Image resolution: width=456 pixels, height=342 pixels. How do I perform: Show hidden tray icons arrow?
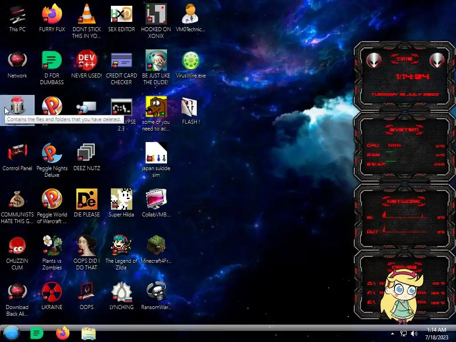(392, 334)
